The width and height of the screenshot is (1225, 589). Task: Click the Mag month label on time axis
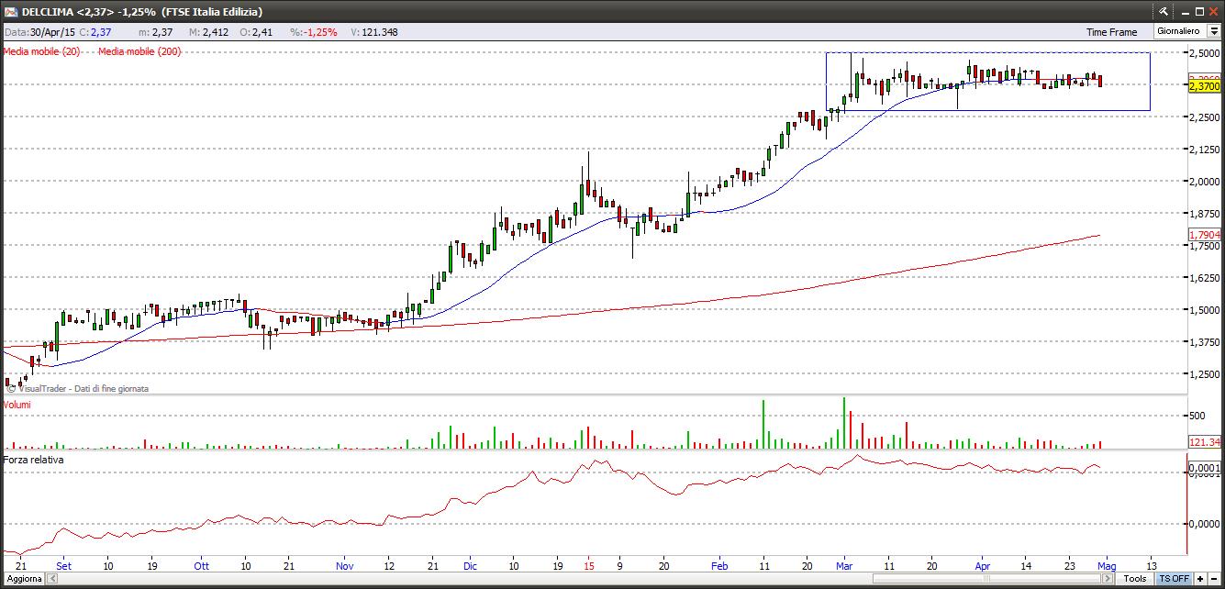1107,566
